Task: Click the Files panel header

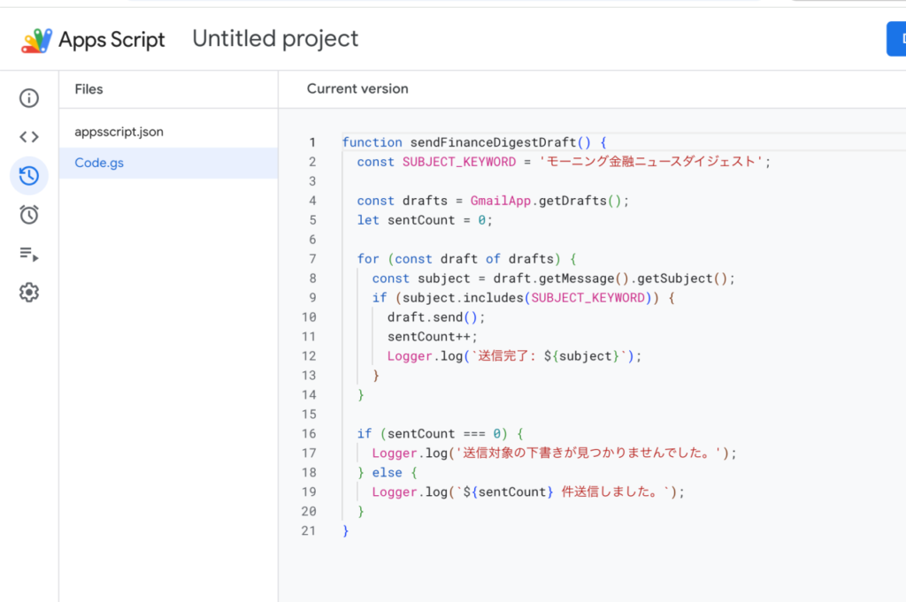Action: (x=88, y=89)
